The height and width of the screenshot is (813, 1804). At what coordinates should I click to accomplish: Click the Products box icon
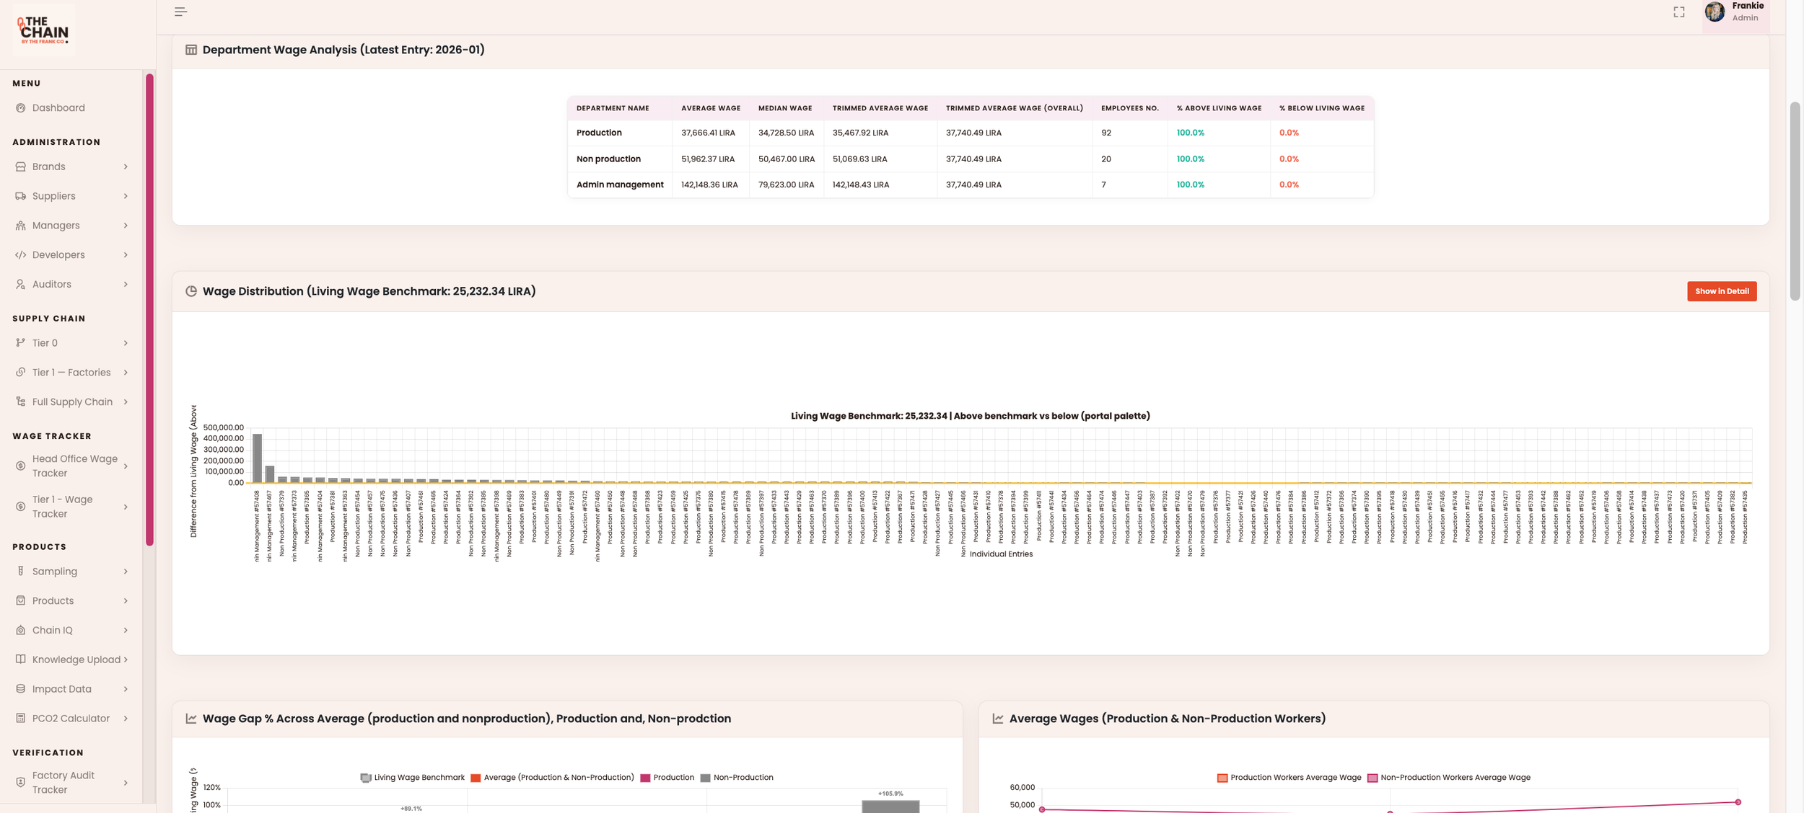click(x=20, y=601)
